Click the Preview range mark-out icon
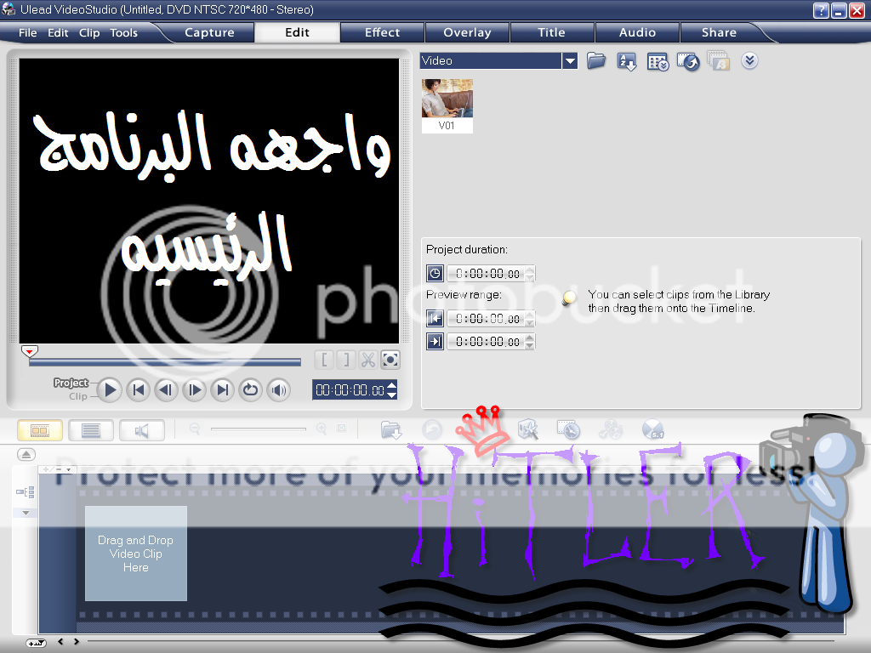The width and height of the screenshot is (871, 653). [435, 341]
